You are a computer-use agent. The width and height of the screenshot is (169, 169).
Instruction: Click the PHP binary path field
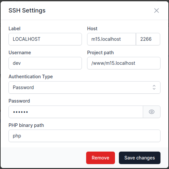(x=84, y=136)
